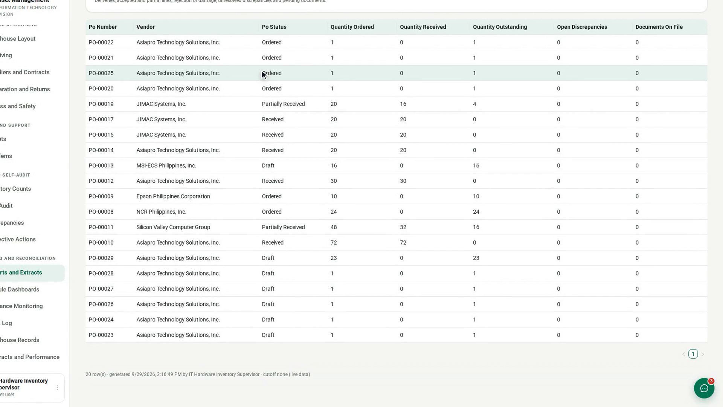Click PO-00009 cell
This screenshot has width=723, height=407.
[x=101, y=197]
